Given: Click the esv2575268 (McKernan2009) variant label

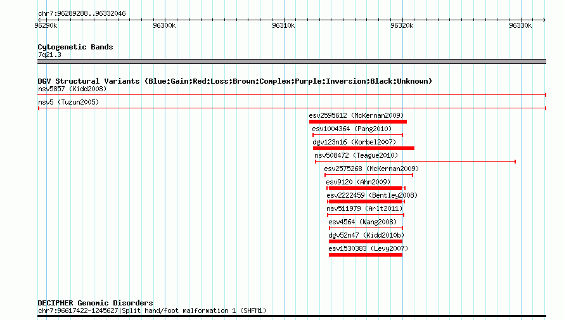Looking at the screenshot, I should pyautogui.click(x=371, y=169).
